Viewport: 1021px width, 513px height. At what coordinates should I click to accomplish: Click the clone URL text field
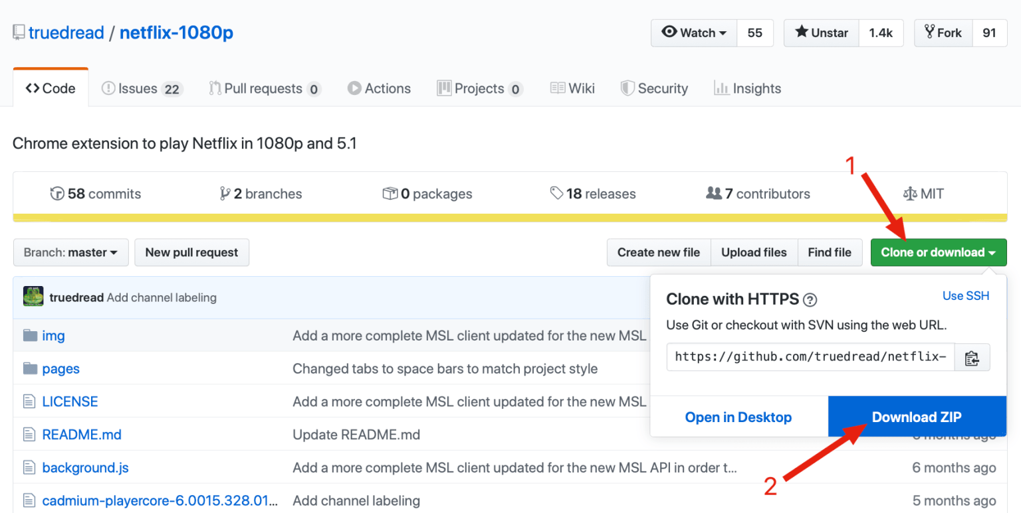[x=810, y=357]
